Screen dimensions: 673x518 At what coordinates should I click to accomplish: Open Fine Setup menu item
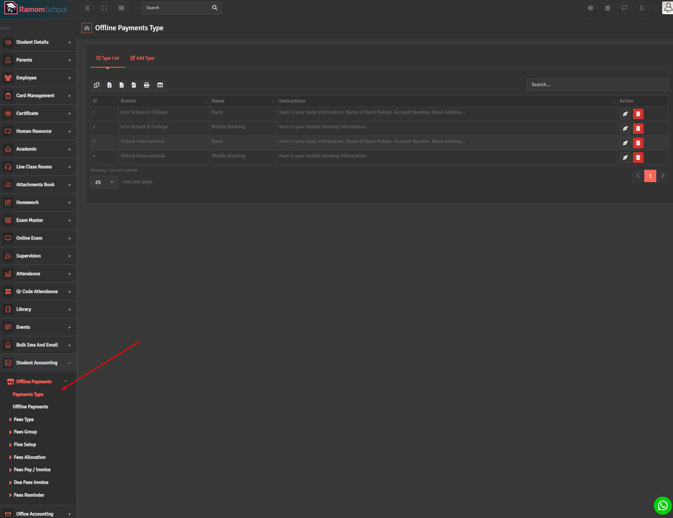(25, 445)
